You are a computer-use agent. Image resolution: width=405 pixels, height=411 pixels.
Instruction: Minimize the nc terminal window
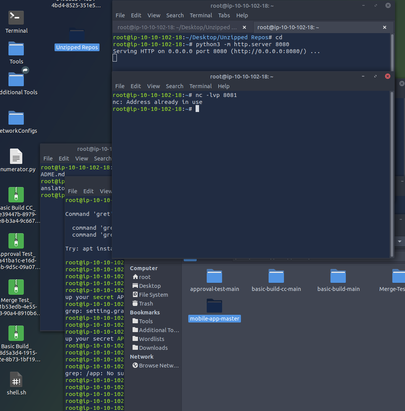click(363, 76)
